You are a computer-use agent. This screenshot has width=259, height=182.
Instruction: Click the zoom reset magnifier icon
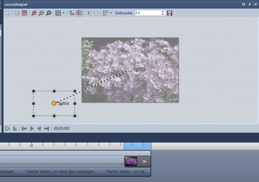[49, 13]
